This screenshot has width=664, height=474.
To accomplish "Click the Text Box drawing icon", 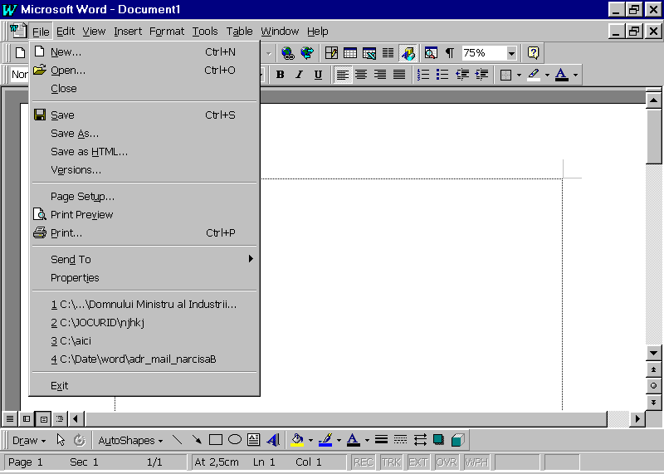I will (254, 440).
